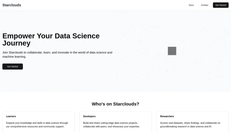Click 'groundbreaking research' in the Researchers card

click(x=174, y=127)
